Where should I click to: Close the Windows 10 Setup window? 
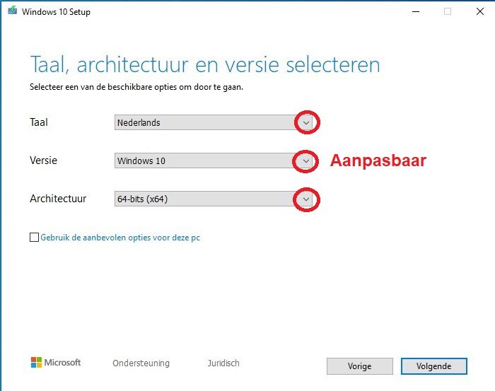pos(481,11)
